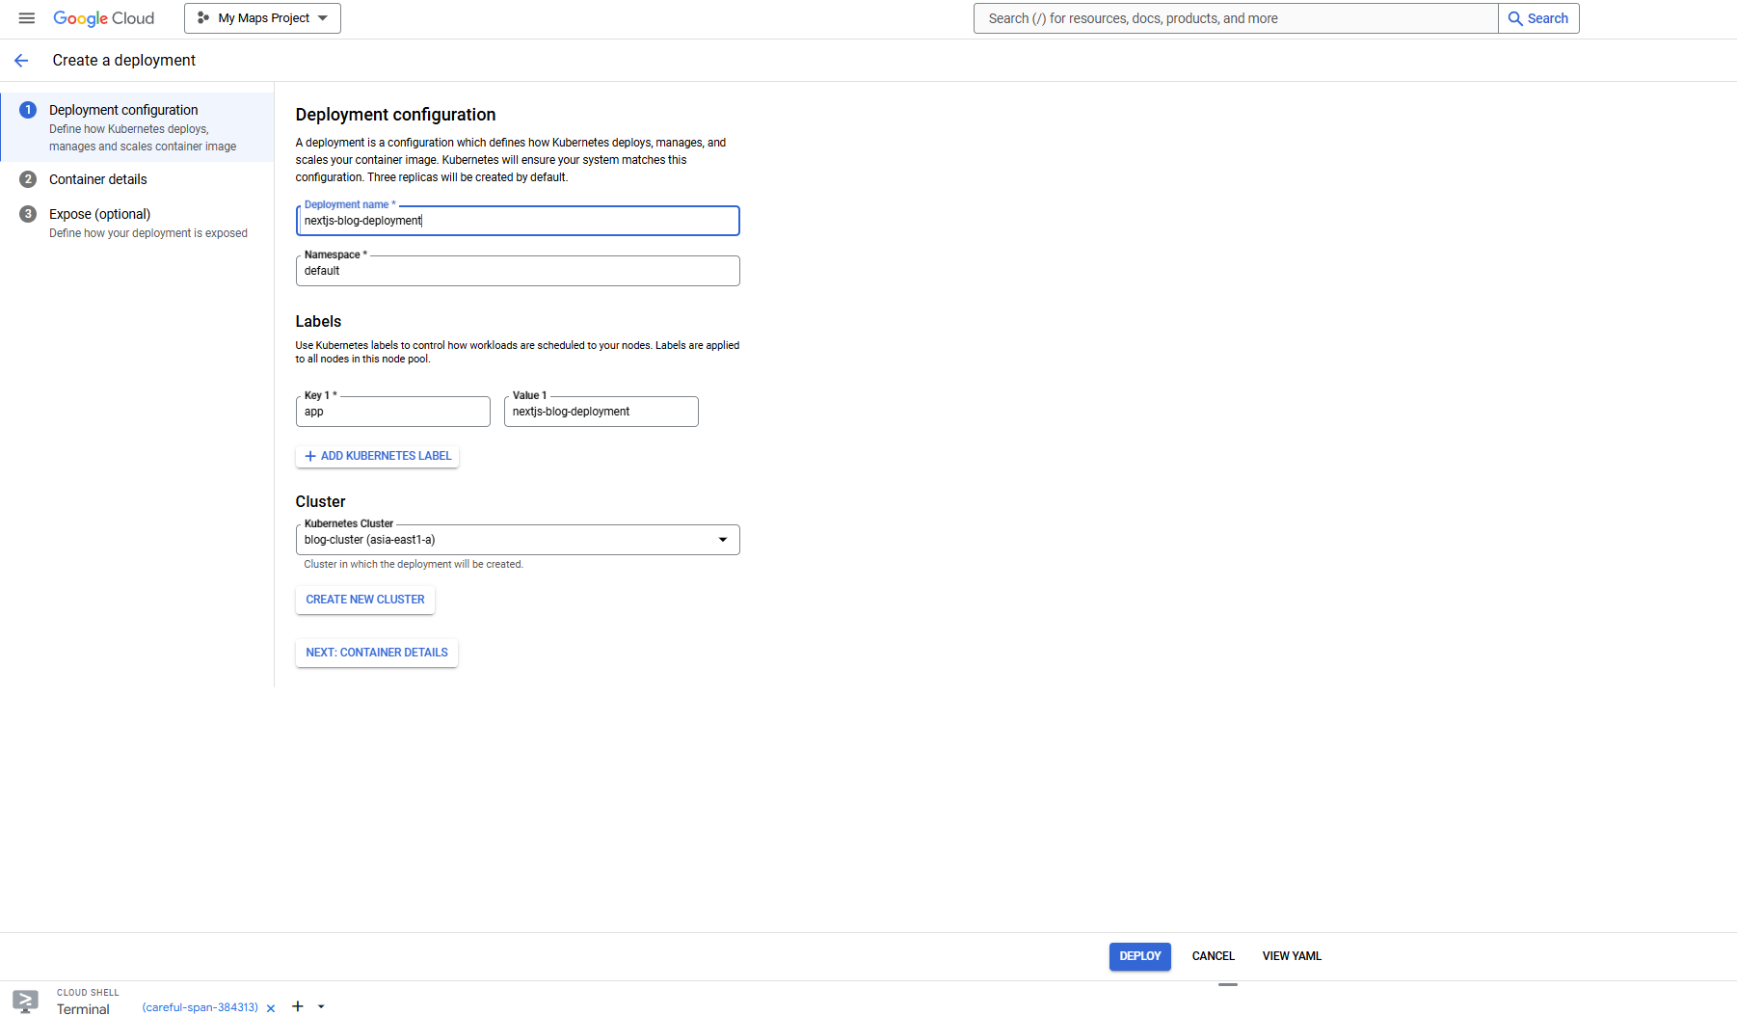Click CREATE NEW CLUSTER
Viewport: 1737px width, 1015px height.
click(x=364, y=599)
